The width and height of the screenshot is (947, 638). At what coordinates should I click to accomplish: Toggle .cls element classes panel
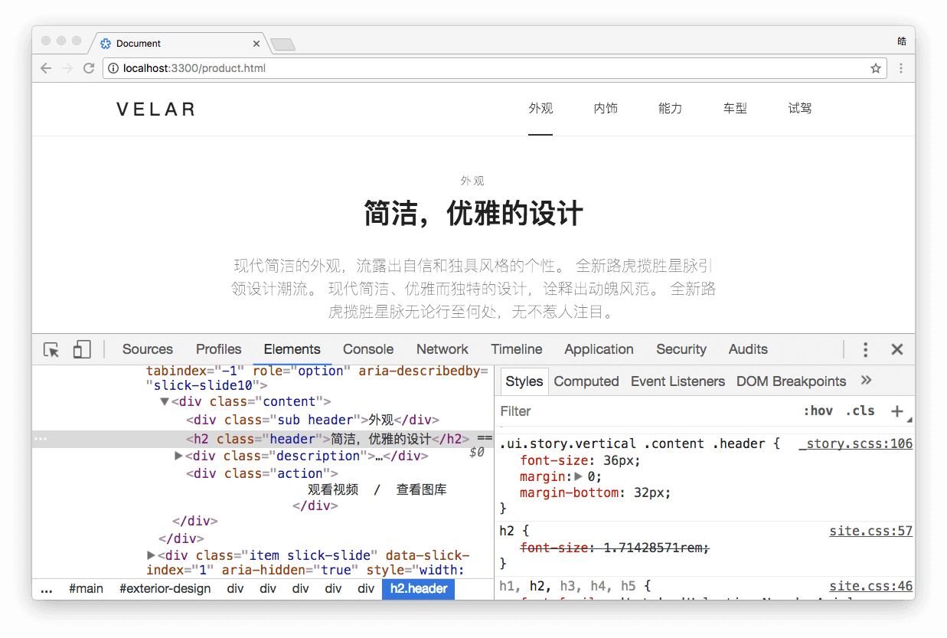click(860, 411)
